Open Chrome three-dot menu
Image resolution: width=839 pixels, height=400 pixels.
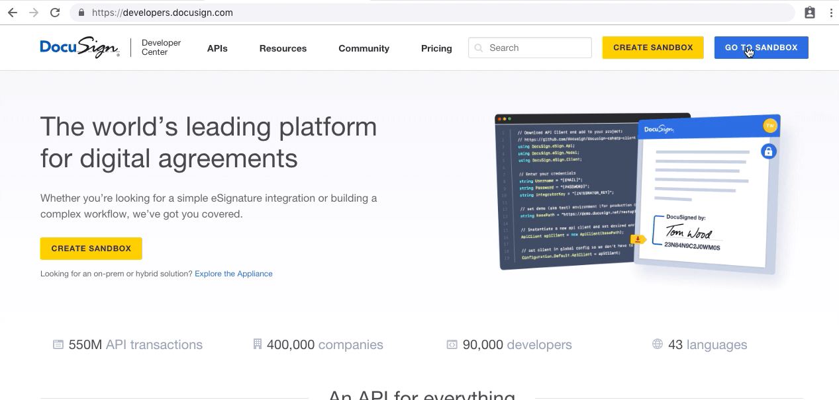830,13
